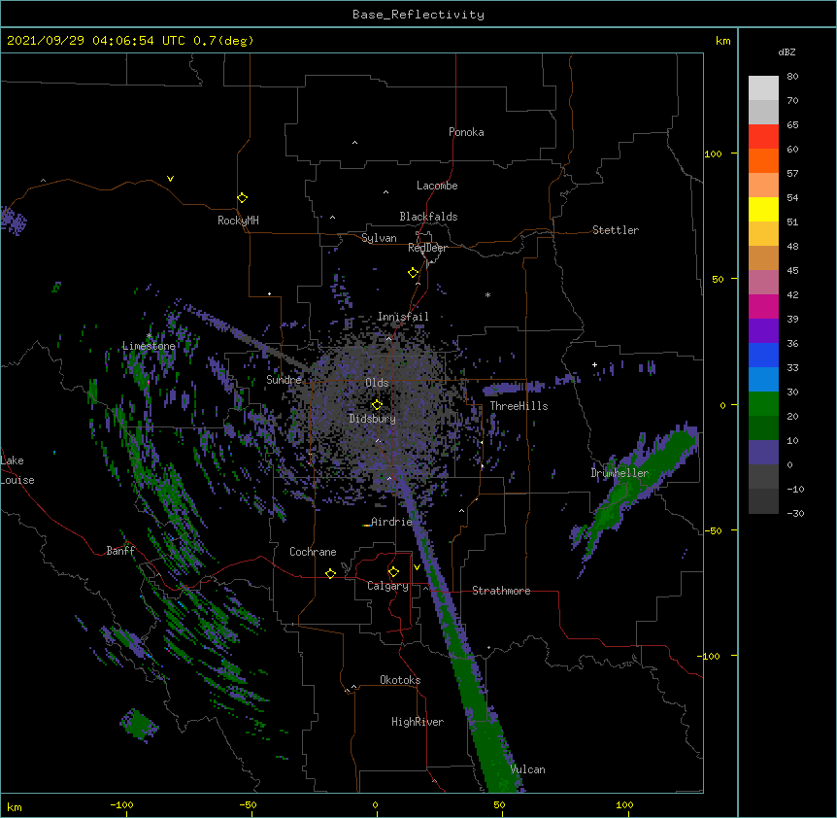Click the yellow diamond marker above RockyMH

(x=242, y=198)
